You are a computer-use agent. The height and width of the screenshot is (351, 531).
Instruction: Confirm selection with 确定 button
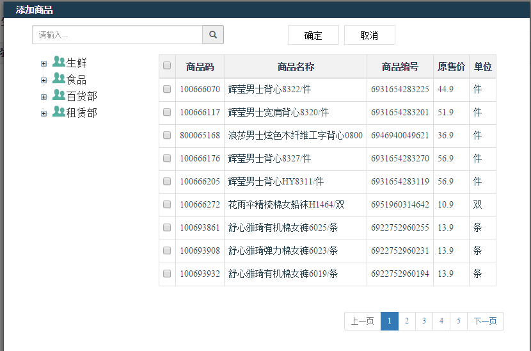(x=313, y=35)
